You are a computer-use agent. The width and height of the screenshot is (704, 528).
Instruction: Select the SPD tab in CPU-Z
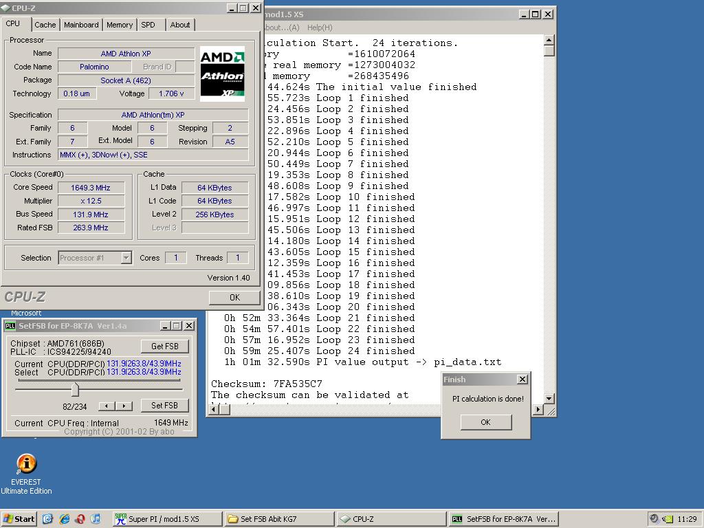click(x=148, y=25)
